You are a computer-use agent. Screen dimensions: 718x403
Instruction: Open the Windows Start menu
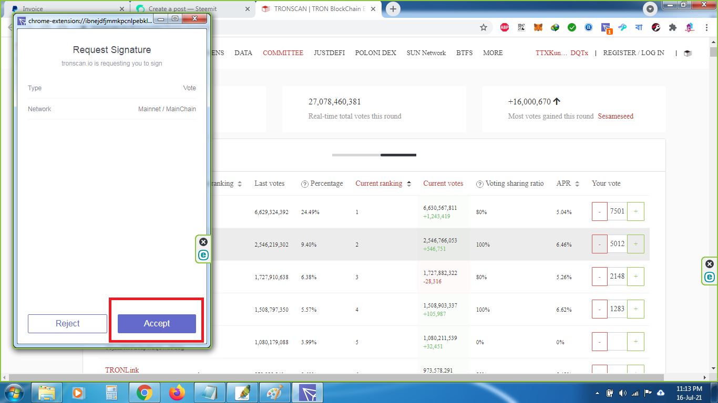coord(13,393)
